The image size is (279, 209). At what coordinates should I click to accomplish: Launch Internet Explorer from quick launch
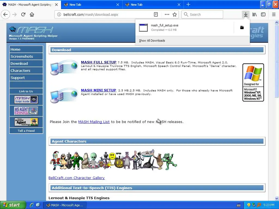pyautogui.click(x=32, y=205)
